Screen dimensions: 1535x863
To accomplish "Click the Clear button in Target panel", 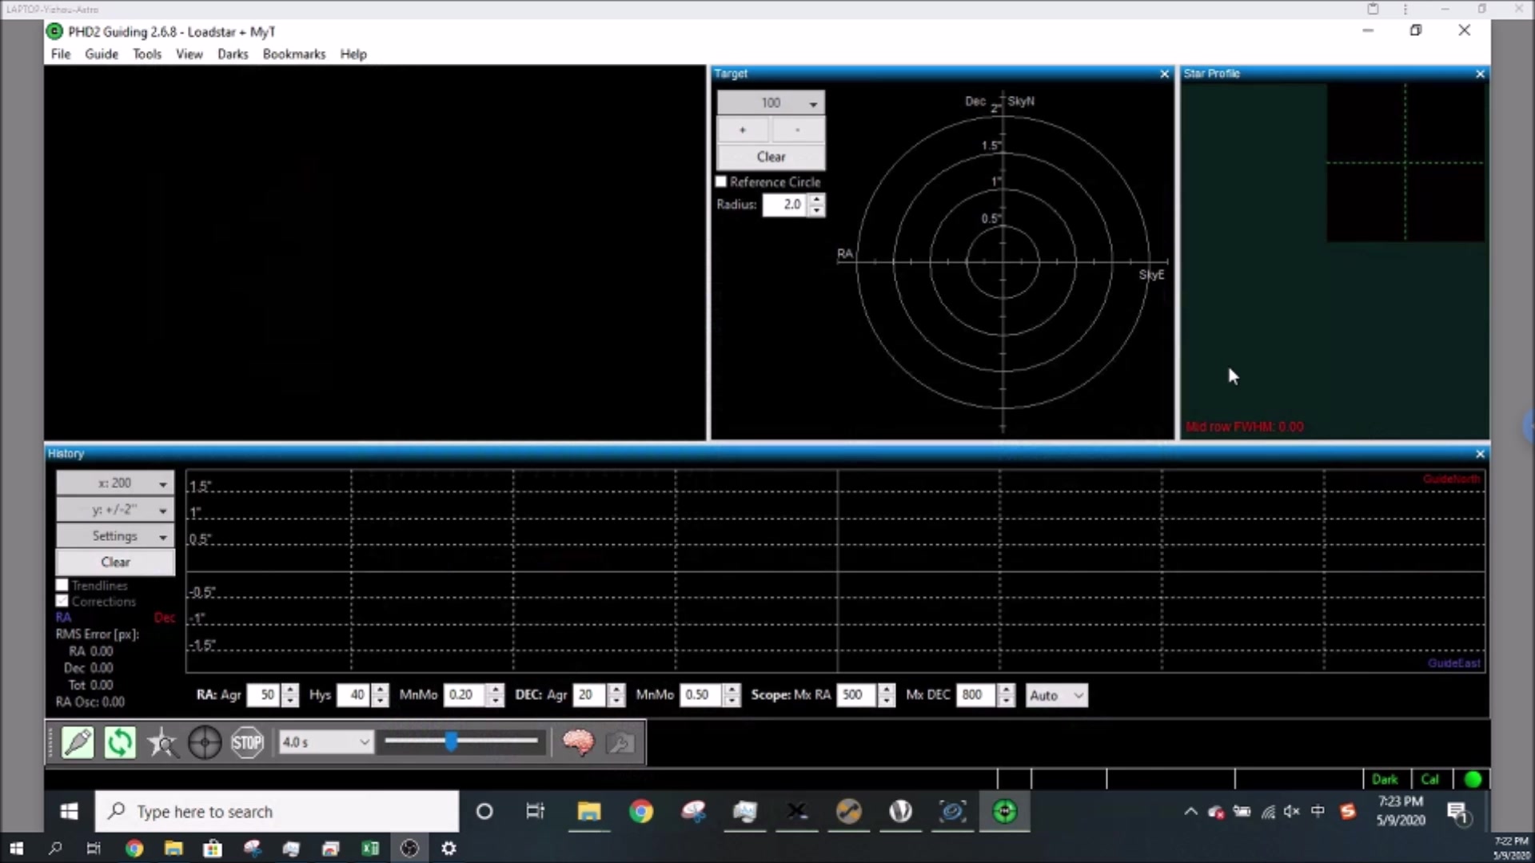I will point(771,156).
